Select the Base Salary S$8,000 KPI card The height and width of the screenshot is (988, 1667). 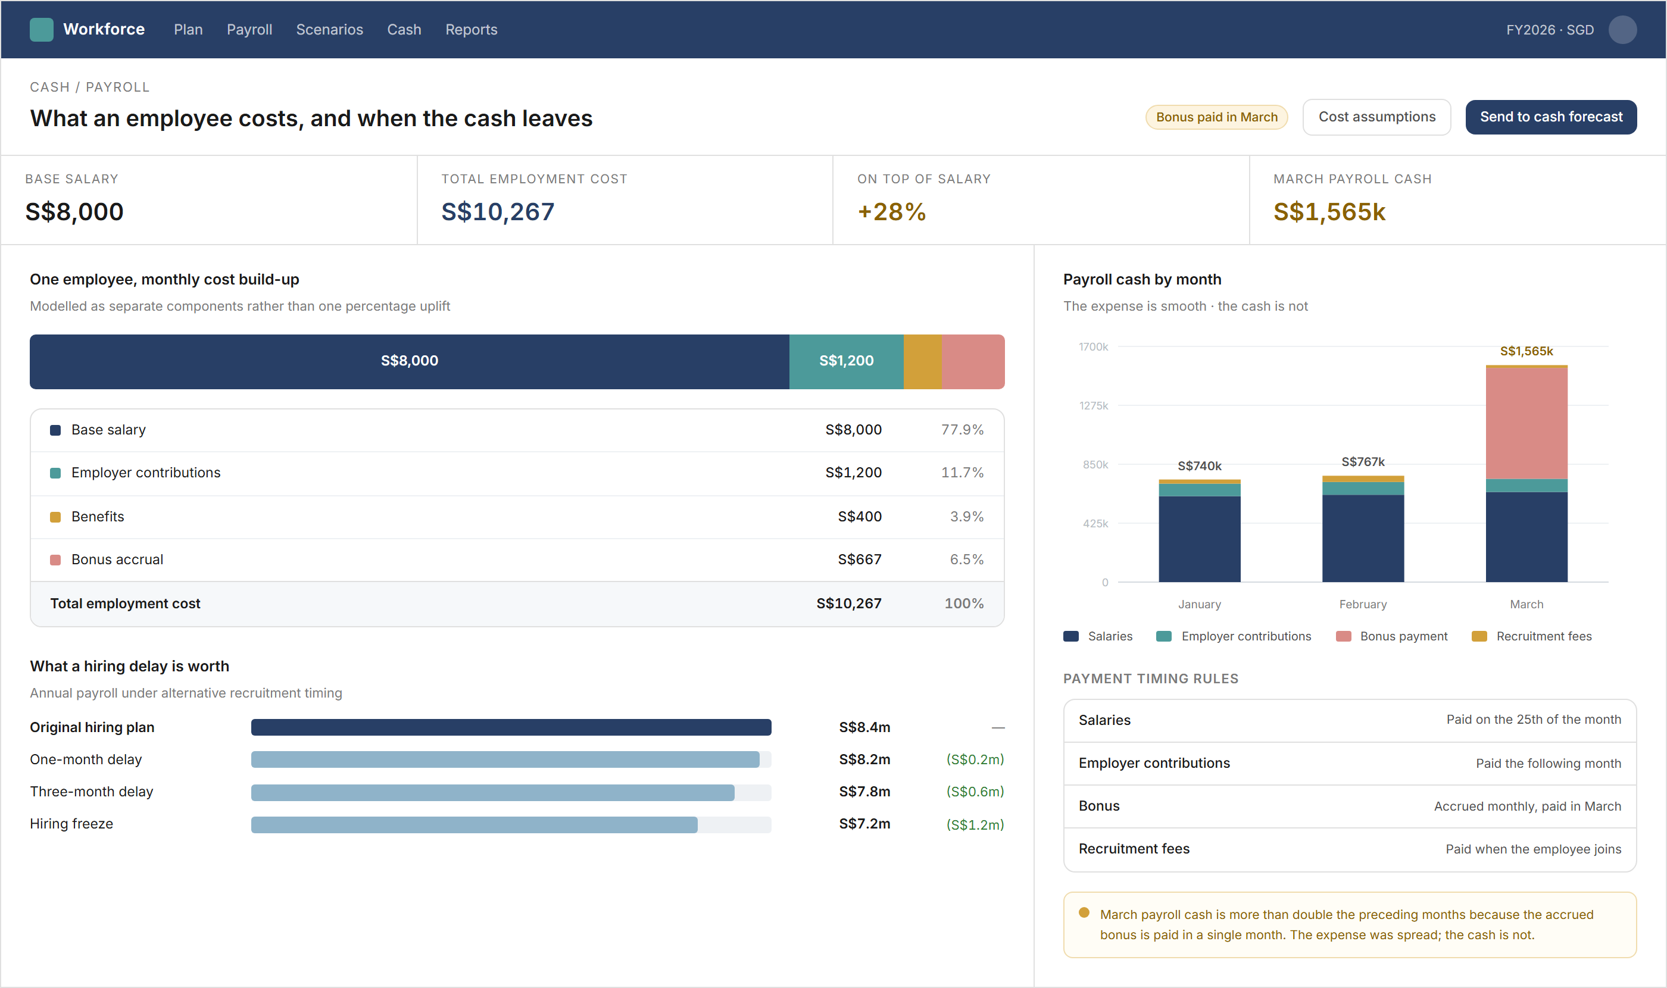[x=209, y=200]
